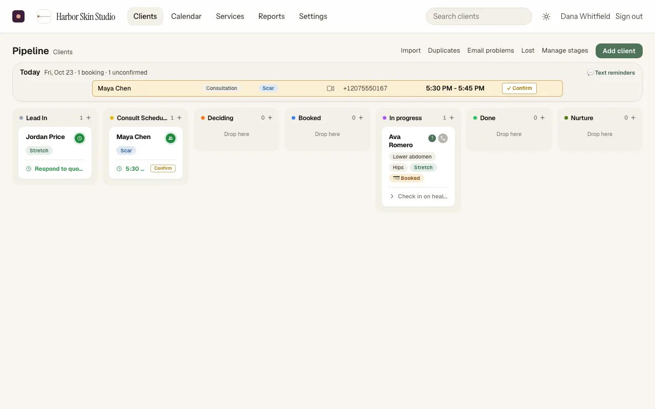Click the Search clients field

tap(479, 16)
